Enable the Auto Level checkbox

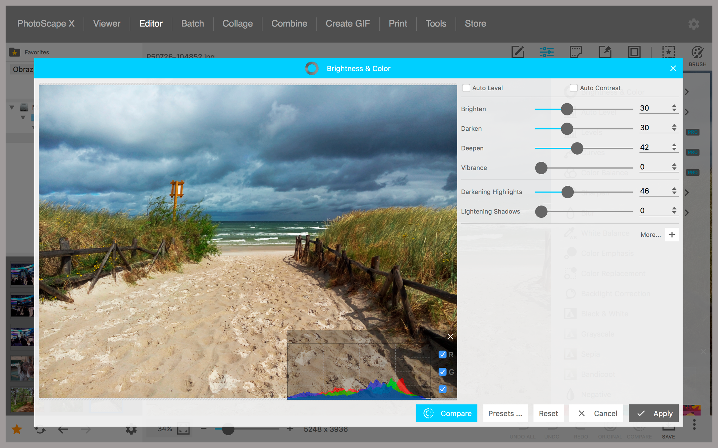pos(466,88)
